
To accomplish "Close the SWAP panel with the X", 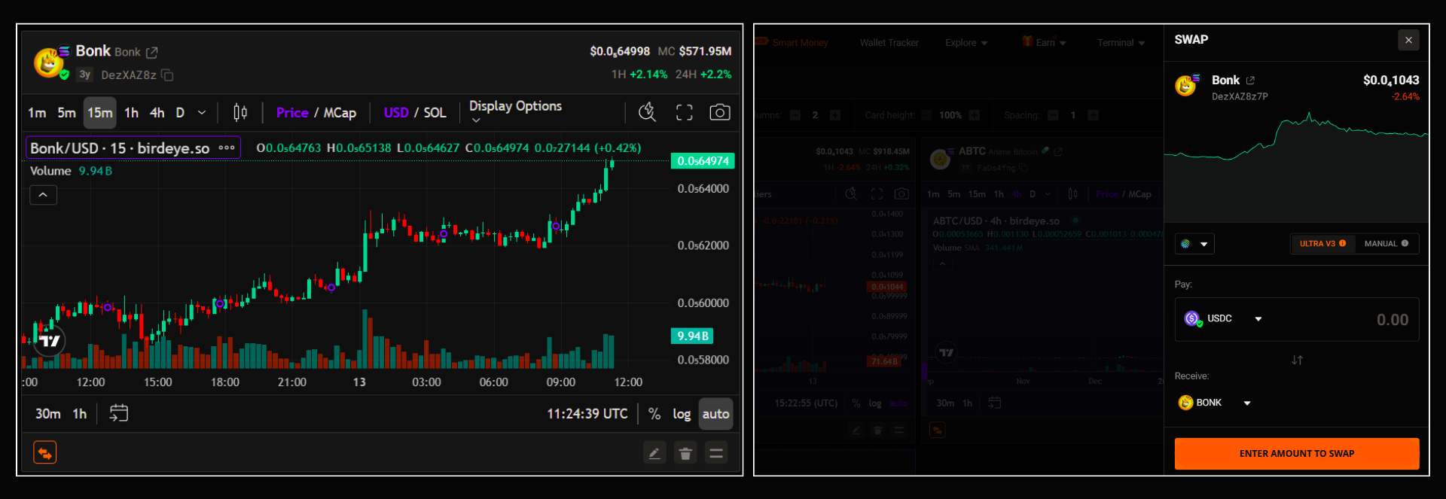I will 1408,40.
